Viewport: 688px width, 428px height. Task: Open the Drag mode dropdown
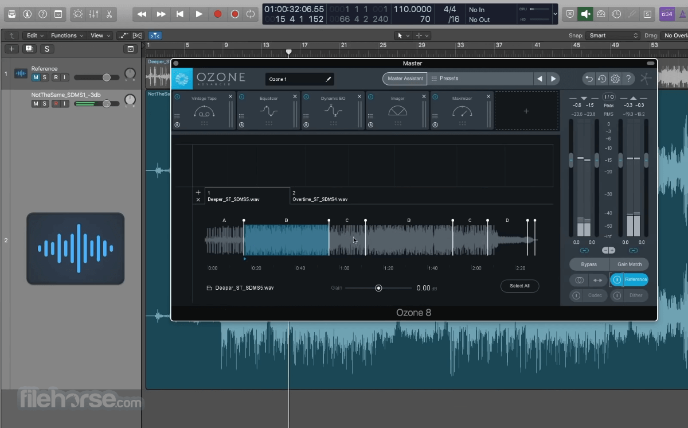[x=674, y=36]
